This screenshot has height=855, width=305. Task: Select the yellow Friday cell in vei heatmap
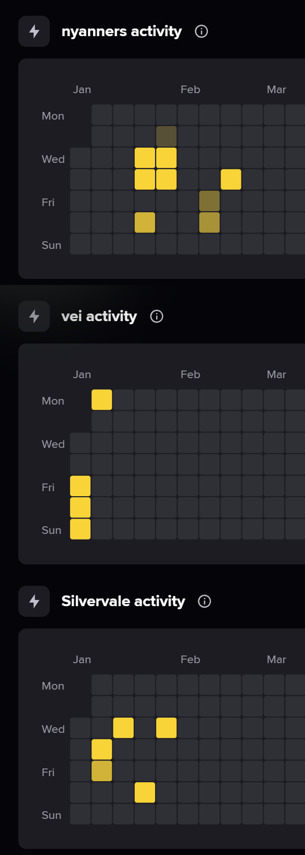click(80, 486)
